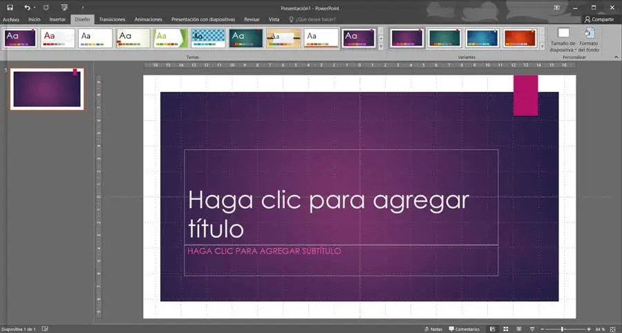
Task: Switch to Slide Sorter view icon
Action: [x=506, y=329]
